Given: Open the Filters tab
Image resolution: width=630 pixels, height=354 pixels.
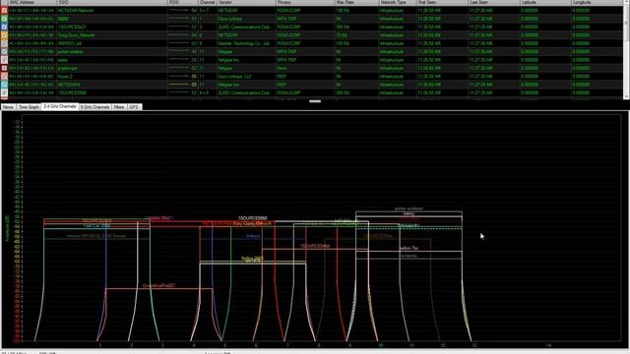Looking at the screenshot, I should pyautogui.click(x=119, y=107).
